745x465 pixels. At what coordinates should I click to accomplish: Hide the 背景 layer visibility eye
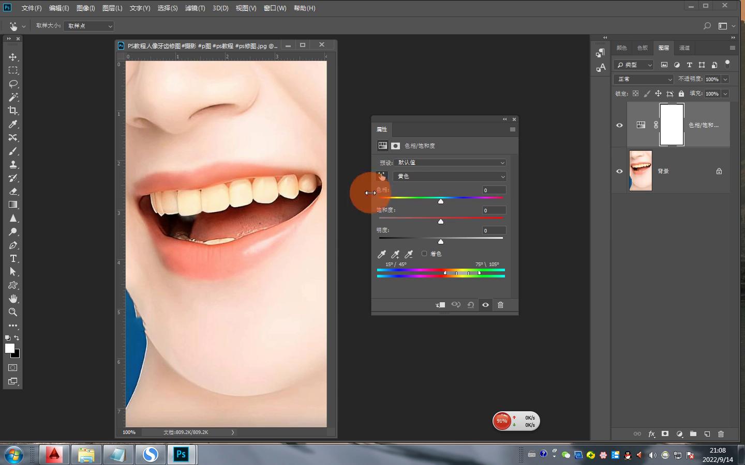click(619, 171)
